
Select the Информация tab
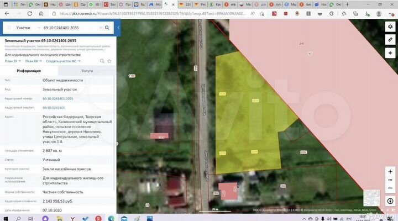pyautogui.click(x=29, y=71)
